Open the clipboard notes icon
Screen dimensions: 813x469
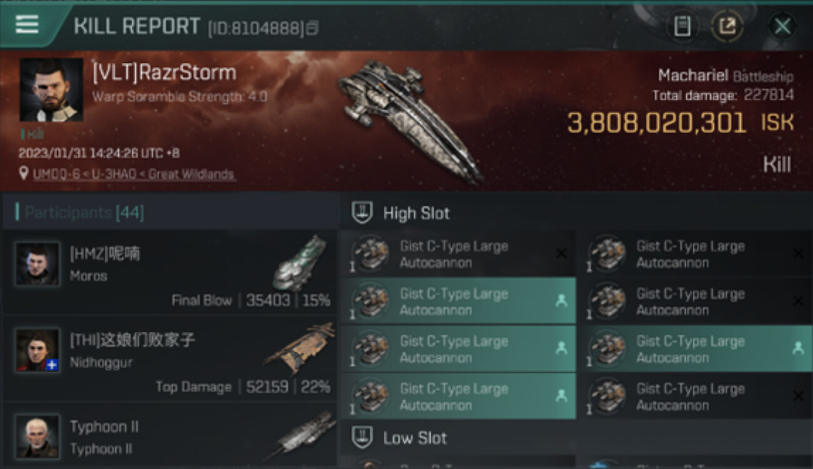[x=682, y=27]
